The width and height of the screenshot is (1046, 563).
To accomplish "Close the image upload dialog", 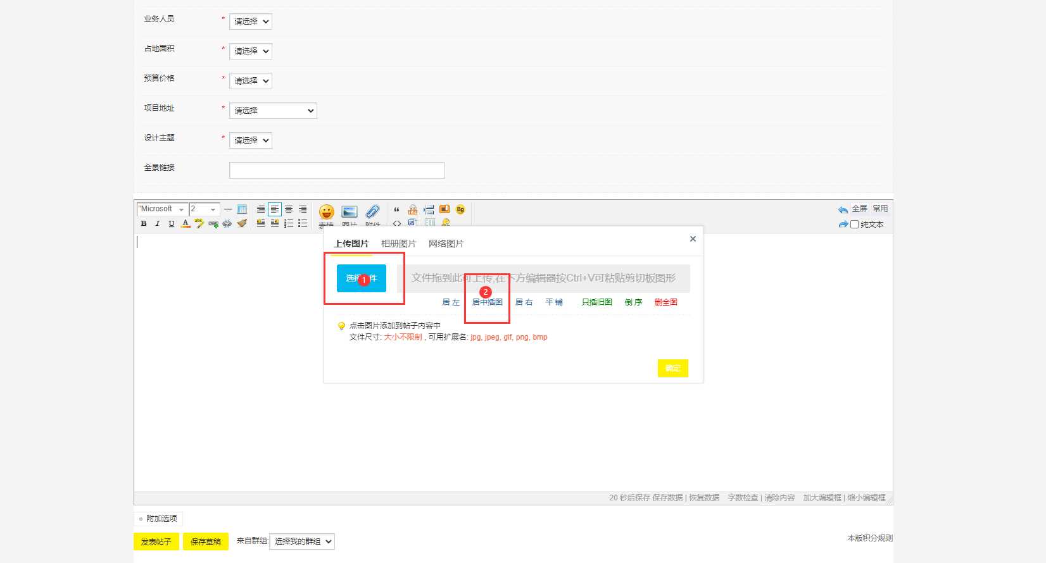I will click(x=693, y=238).
